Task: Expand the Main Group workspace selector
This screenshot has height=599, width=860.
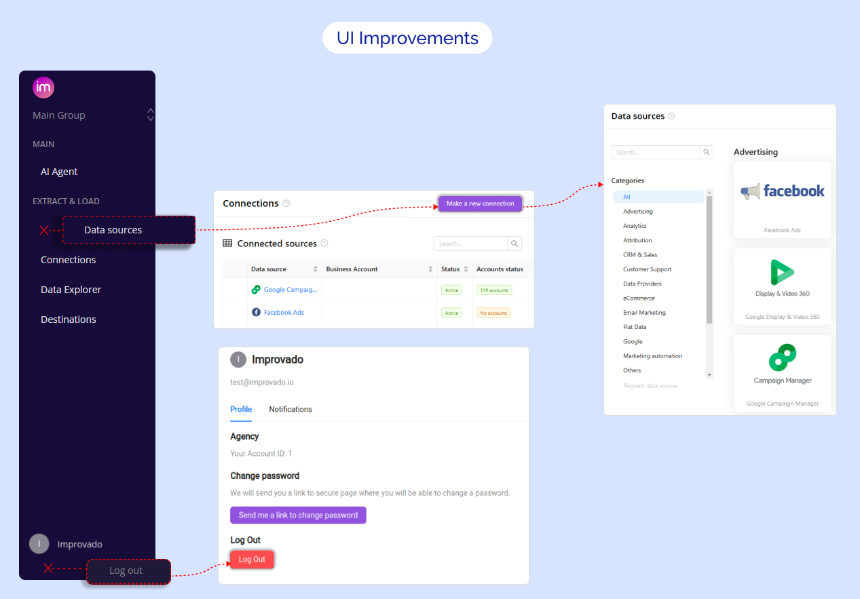Action: coord(151,115)
